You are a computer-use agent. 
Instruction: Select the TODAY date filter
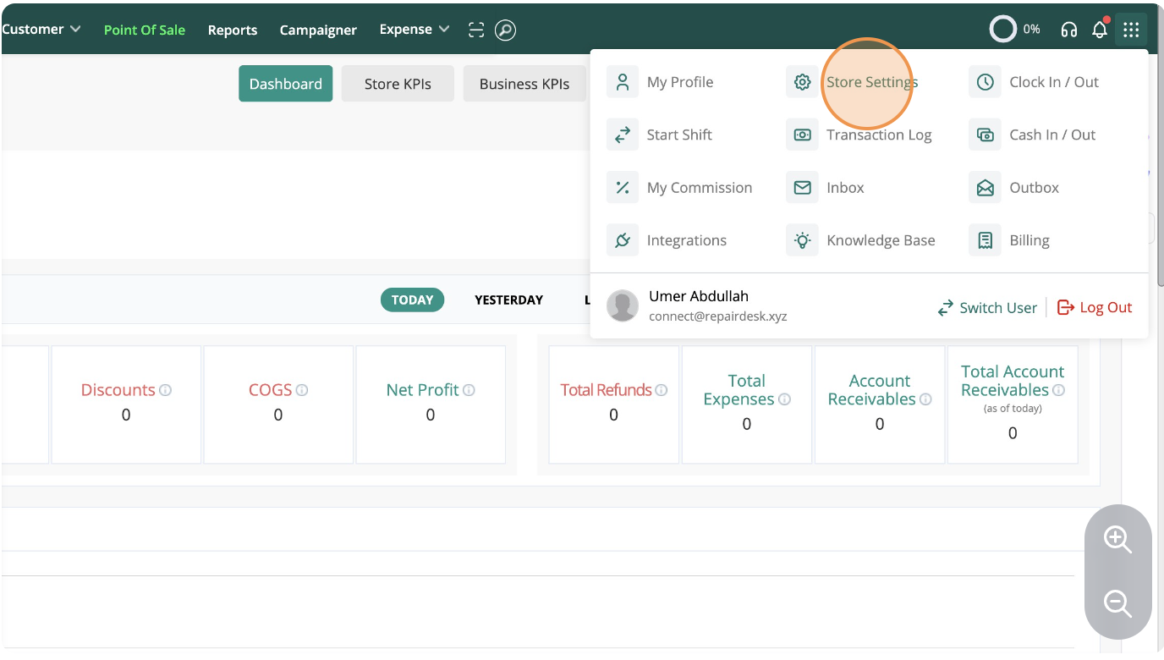tap(412, 300)
